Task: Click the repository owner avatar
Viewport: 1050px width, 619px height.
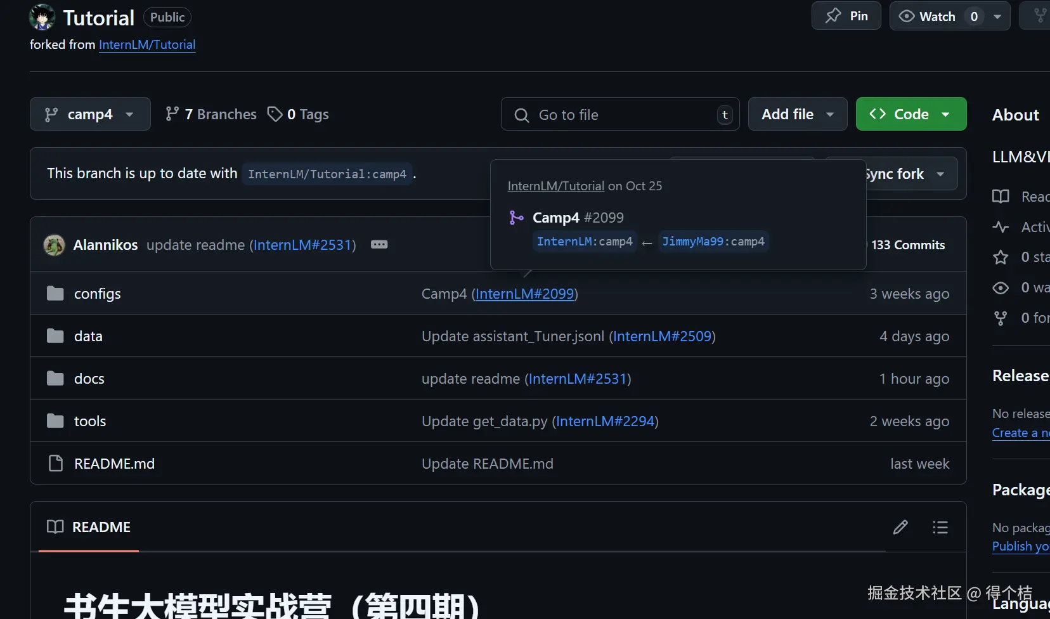Action: (x=42, y=17)
